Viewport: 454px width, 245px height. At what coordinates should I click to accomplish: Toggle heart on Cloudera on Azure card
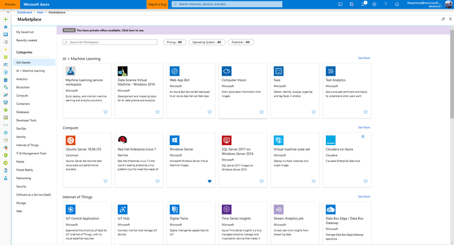[x=366, y=181]
